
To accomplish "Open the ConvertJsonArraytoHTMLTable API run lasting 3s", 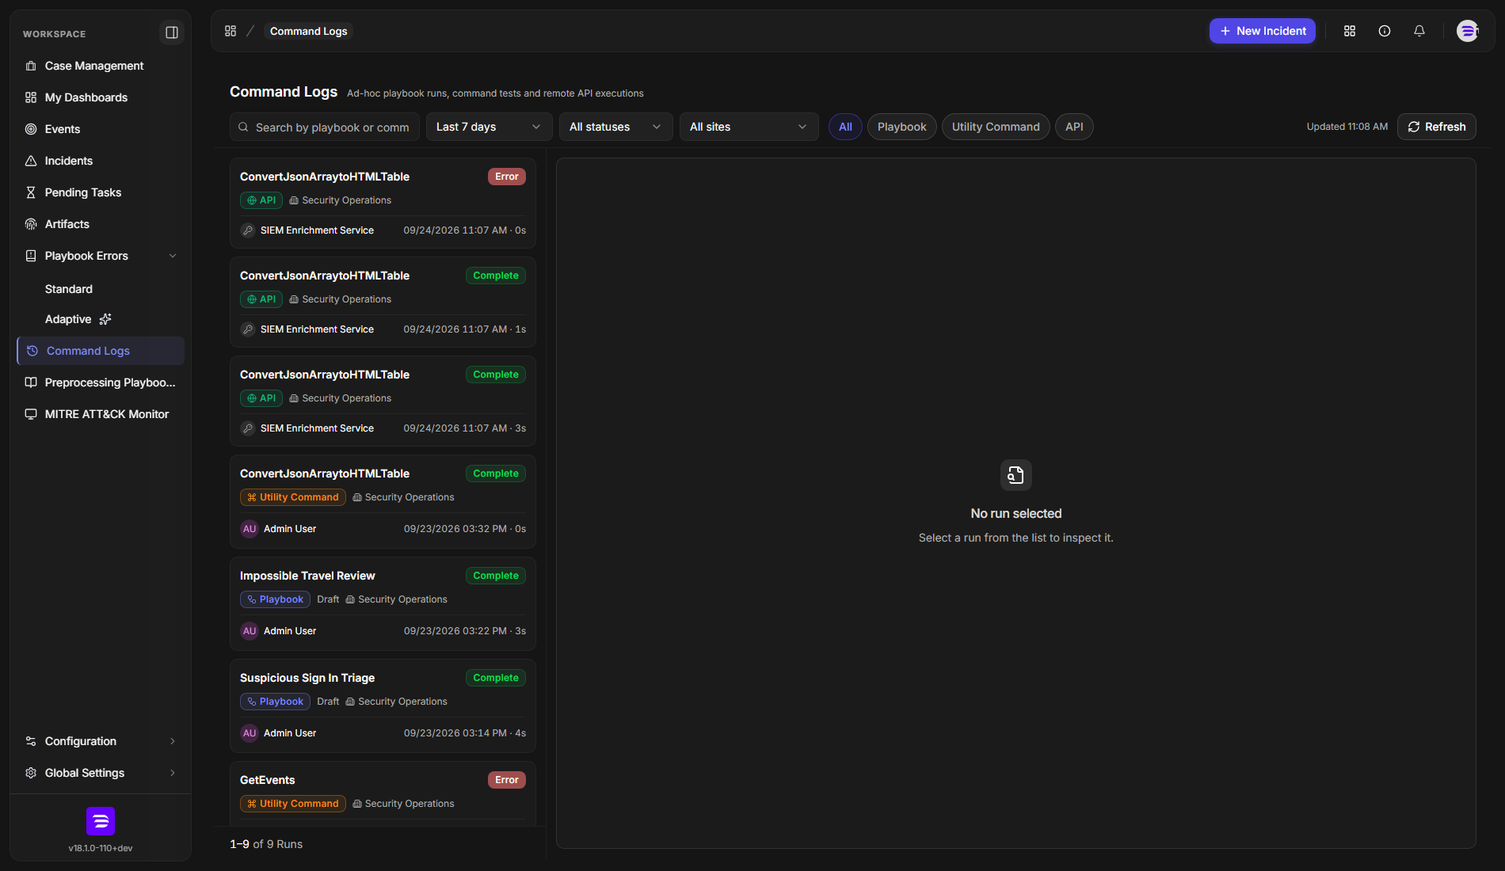I will click(383, 401).
